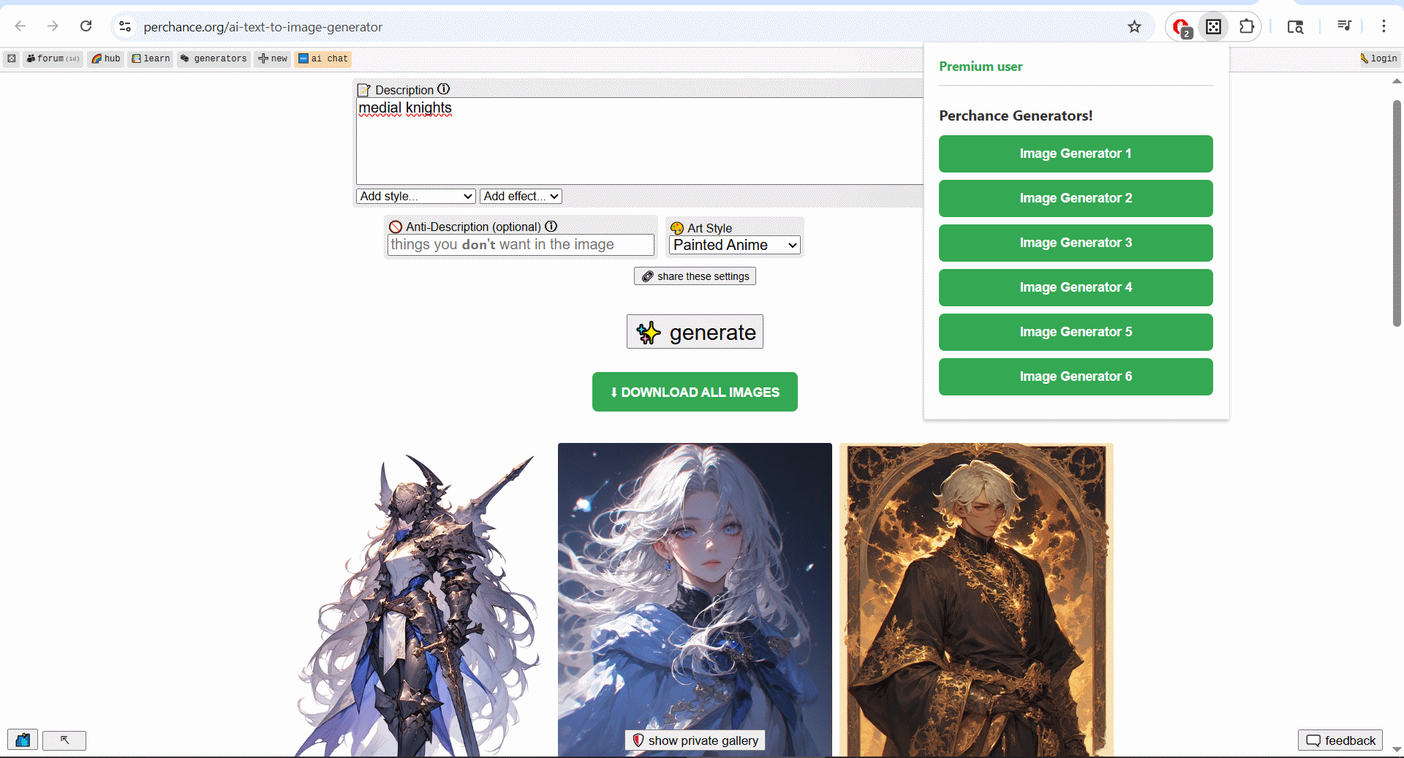Expand the Add effect dropdown
Viewport: 1404px width, 758px height.
521,196
